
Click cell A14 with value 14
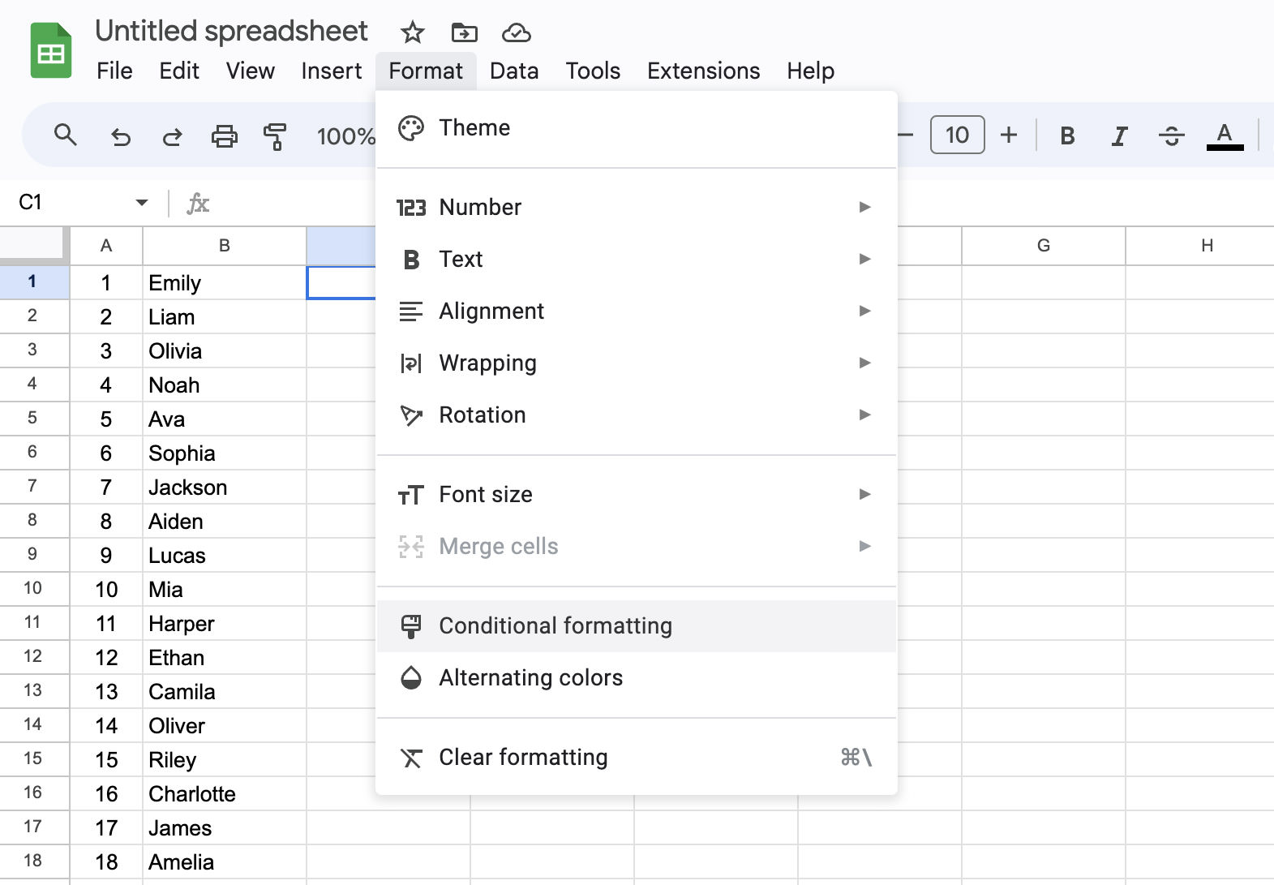point(106,725)
